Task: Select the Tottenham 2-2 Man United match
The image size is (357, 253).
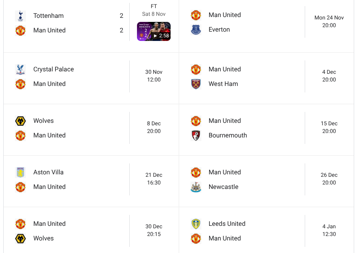Action: coord(73,23)
